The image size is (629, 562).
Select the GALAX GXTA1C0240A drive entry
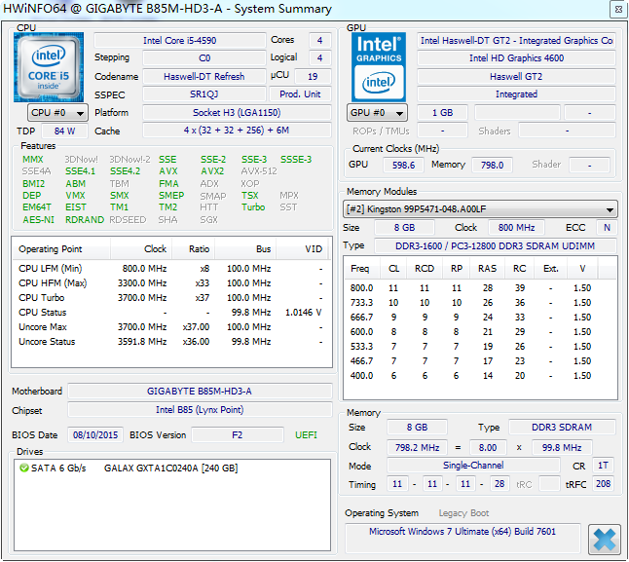170,468
